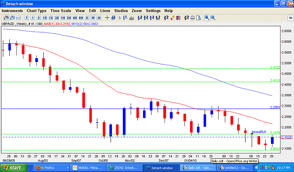Image resolution: width=294 pixels, height=172 pixels.
Task: Select the weekly (W) time scale button
Action: click(93, 18)
